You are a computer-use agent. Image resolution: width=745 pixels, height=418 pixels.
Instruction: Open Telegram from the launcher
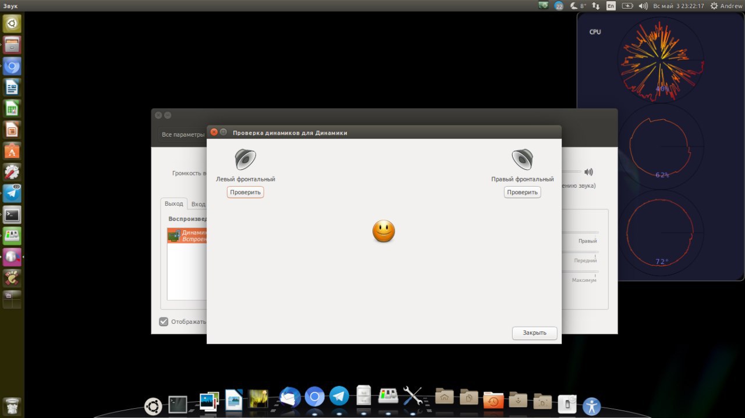click(x=12, y=194)
